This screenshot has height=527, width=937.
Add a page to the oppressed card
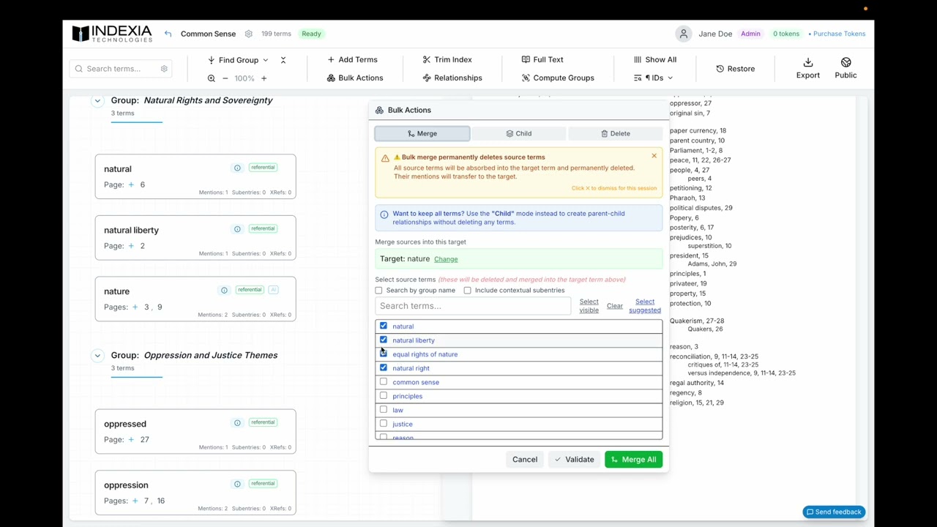131,440
